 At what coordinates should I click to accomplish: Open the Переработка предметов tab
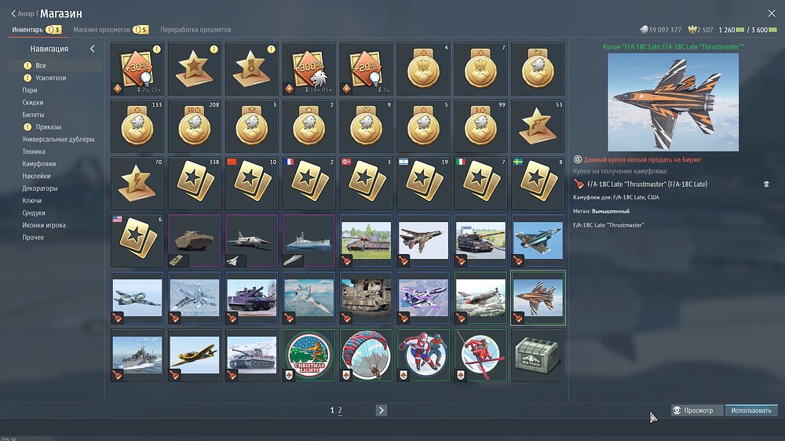coord(195,30)
